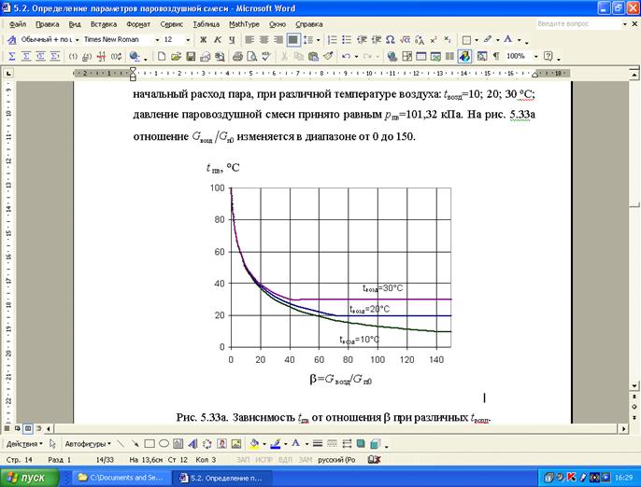Image resolution: width=641 pixels, height=487 pixels.
Task: Click the Word document taskbar button
Action: tap(222, 477)
